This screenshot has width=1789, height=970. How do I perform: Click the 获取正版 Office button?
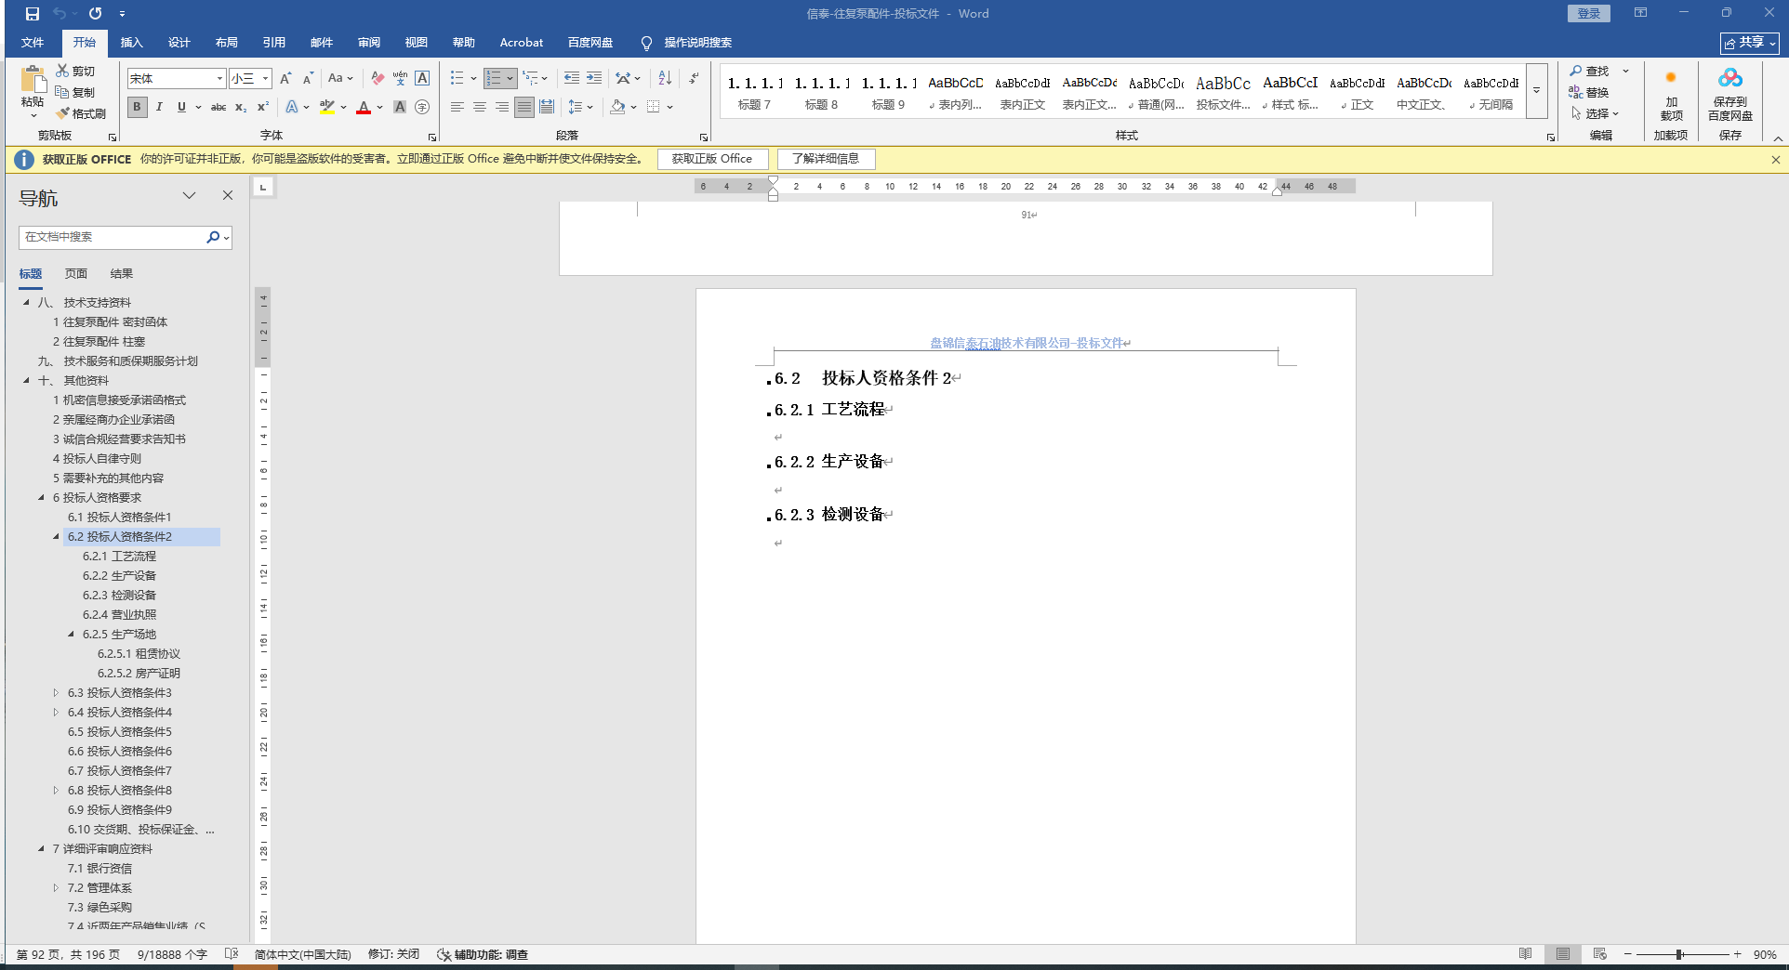click(712, 159)
